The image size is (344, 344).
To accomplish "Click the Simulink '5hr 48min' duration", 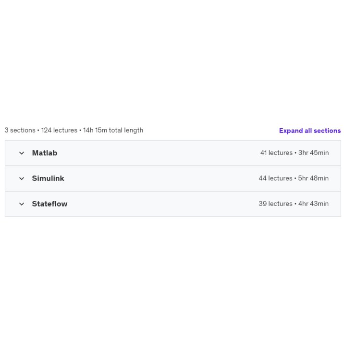I will click(x=313, y=179).
